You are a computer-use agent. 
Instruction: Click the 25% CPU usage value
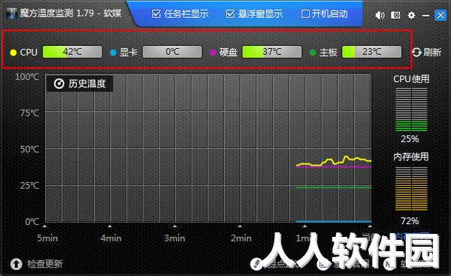pos(410,139)
